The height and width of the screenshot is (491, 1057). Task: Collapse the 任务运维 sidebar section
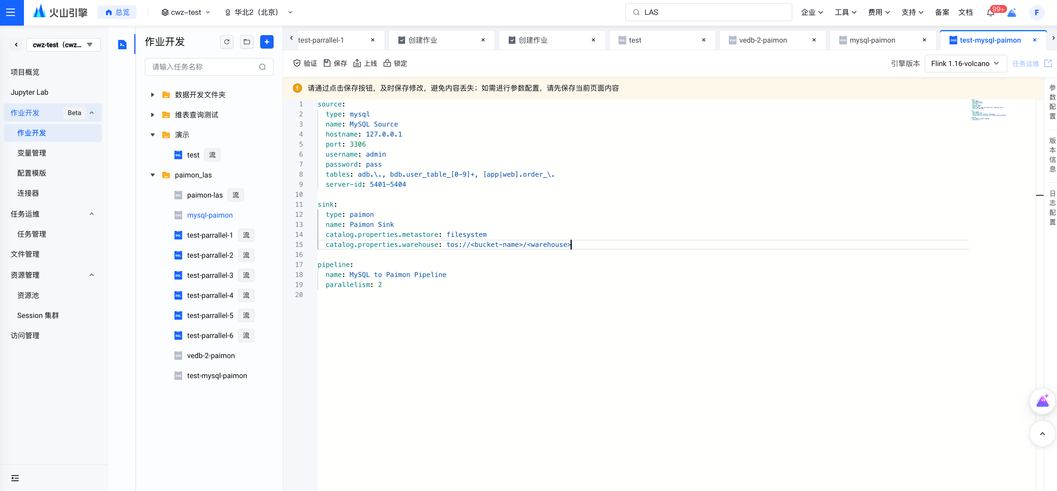[91, 214]
